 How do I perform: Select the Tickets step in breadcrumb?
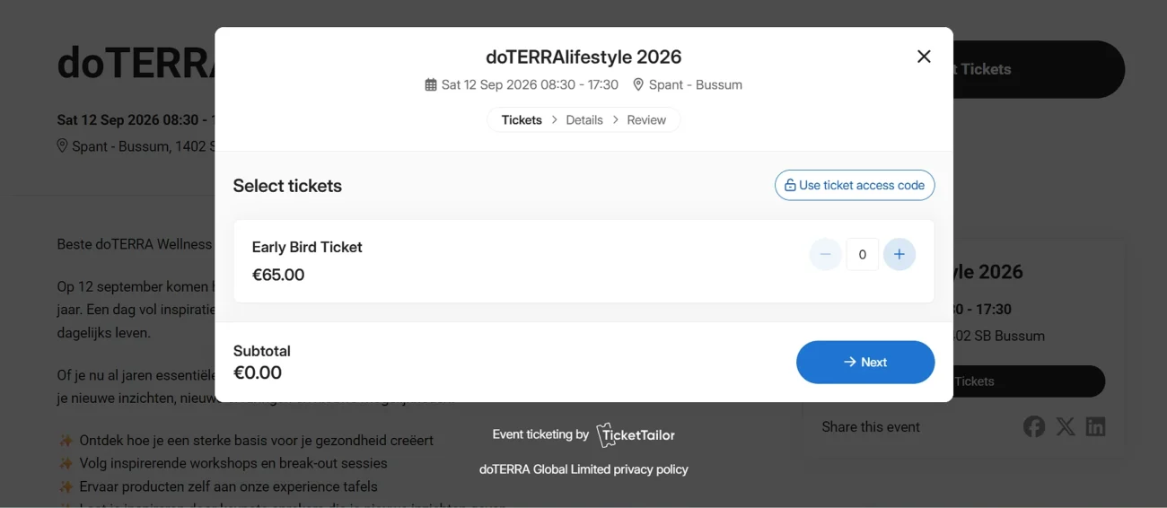click(522, 120)
